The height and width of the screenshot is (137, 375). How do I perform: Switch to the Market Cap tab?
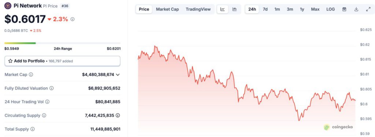coord(167,9)
